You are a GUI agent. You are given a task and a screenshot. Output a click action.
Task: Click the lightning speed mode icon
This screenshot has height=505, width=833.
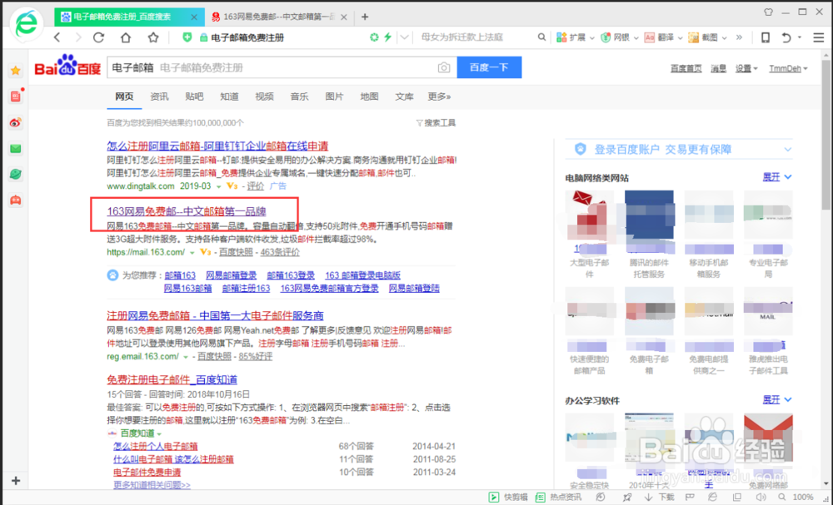pos(388,37)
